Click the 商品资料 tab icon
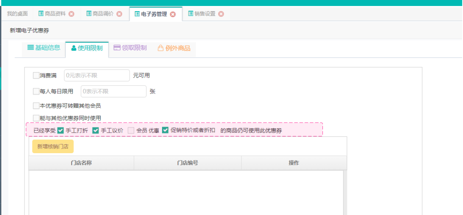 tap(41, 14)
